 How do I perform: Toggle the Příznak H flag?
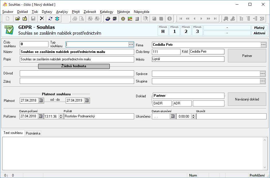pos(163,30)
